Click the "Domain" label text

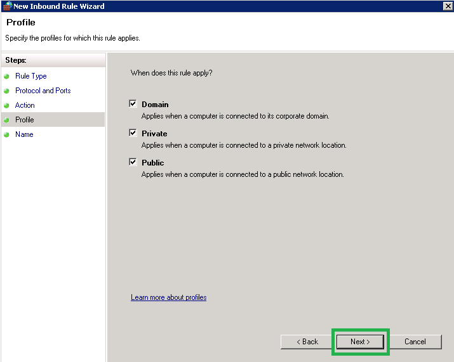point(155,105)
